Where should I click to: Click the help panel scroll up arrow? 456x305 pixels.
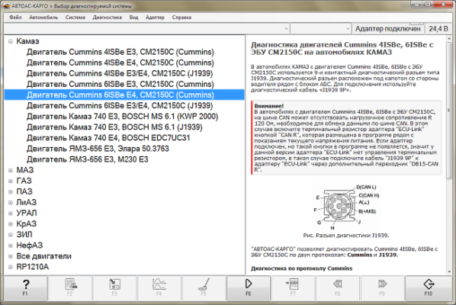(449, 38)
